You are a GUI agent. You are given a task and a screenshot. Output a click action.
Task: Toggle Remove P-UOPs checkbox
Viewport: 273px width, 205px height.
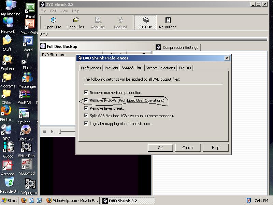coord(86,100)
